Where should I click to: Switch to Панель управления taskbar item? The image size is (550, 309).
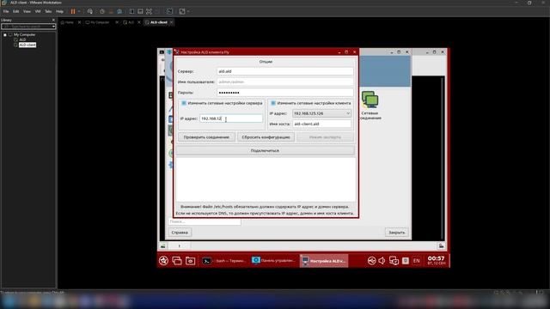(273, 261)
